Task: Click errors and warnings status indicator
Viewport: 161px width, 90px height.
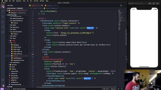Action: pyautogui.click(x=7, y=89)
